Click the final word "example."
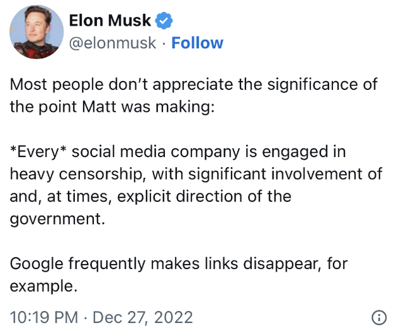The image size is (406, 335). click(x=43, y=284)
